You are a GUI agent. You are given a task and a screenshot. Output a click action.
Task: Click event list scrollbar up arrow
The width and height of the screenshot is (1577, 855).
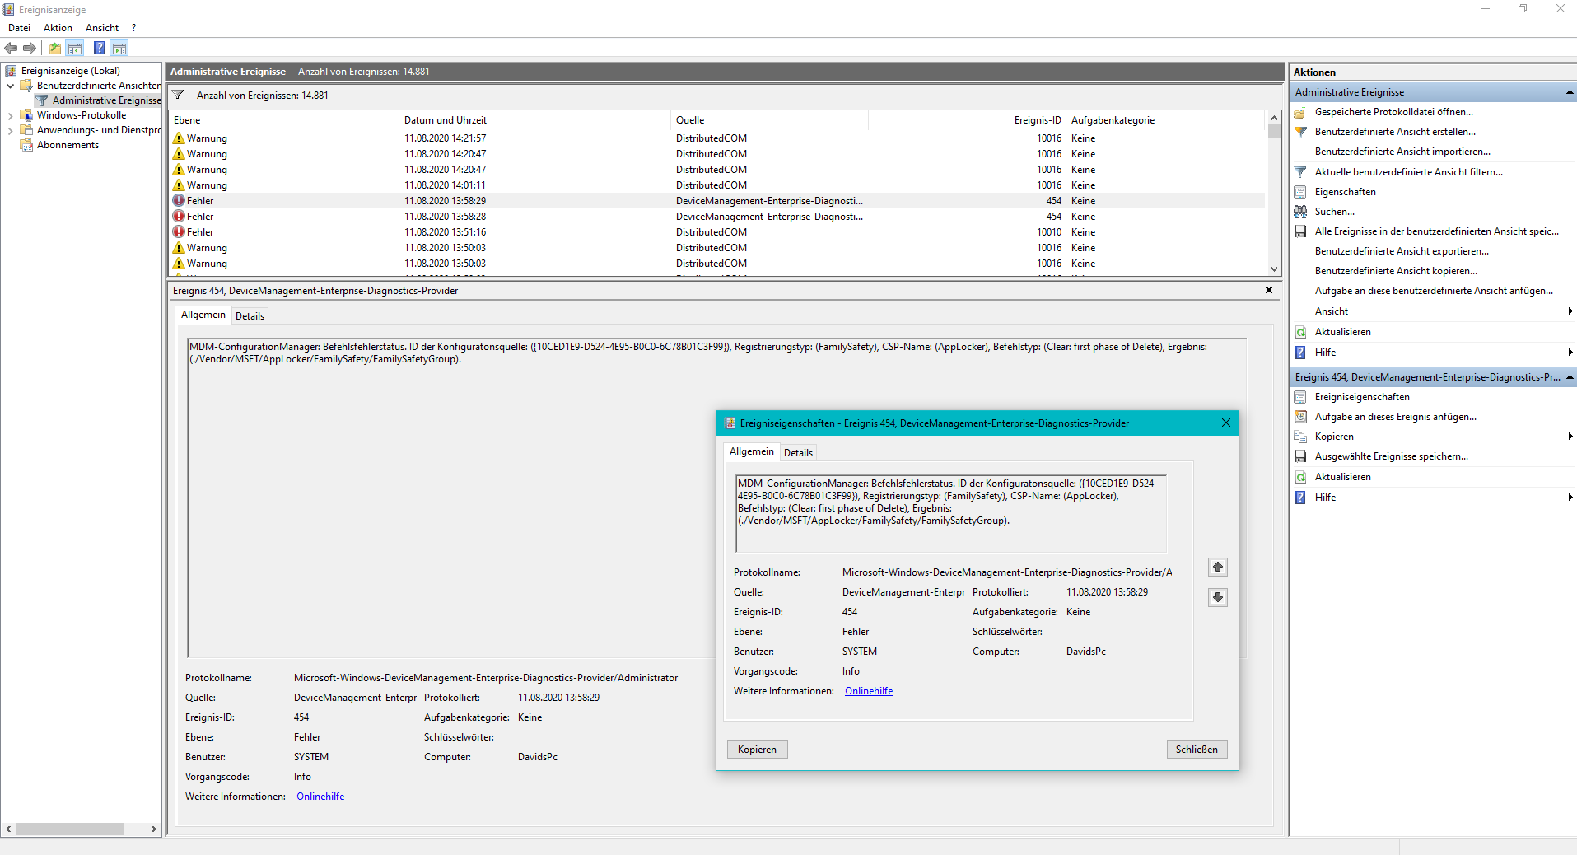[x=1274, y=118]
